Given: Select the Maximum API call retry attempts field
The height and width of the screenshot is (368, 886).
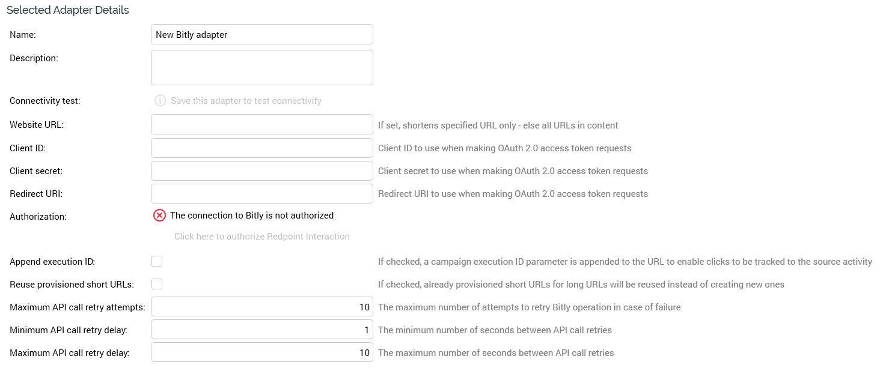Looking at the screenshot, I should click(261, 307).
